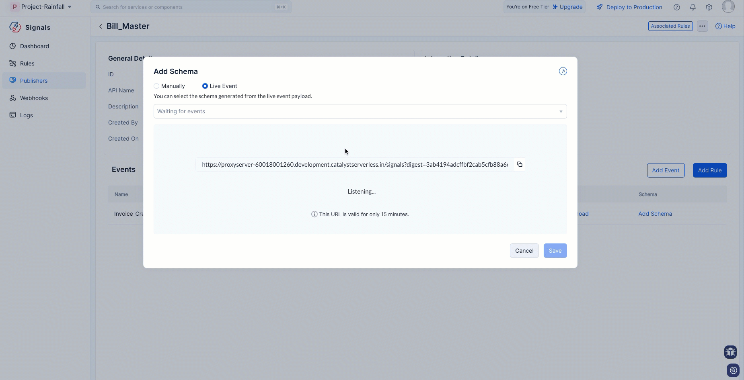
Task: Open the settings gear icon
Action: [709, 7]
